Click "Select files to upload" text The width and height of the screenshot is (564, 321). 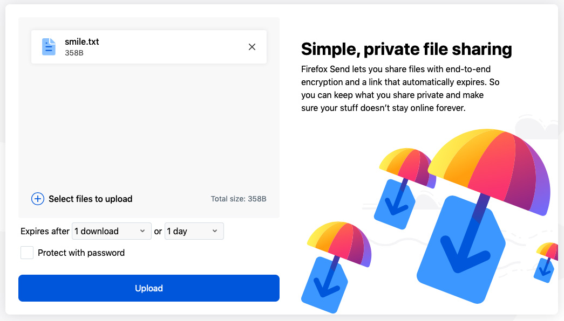pos(90,199)
